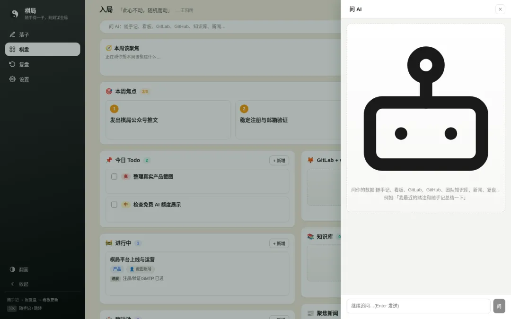Image resolution: width=511 pixels, height=319 pixels.
Task: Click the construction icon beside 进行中
Action: tap(109, 243)
